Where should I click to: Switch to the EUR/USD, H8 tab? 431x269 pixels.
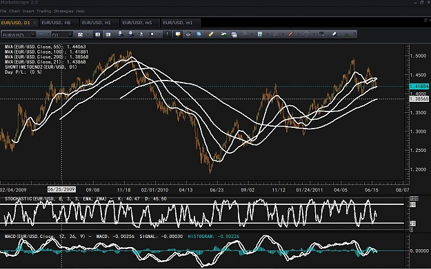tap(59, 23)
